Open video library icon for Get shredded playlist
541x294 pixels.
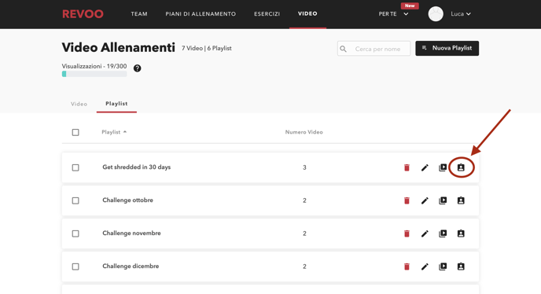[443, 167]
